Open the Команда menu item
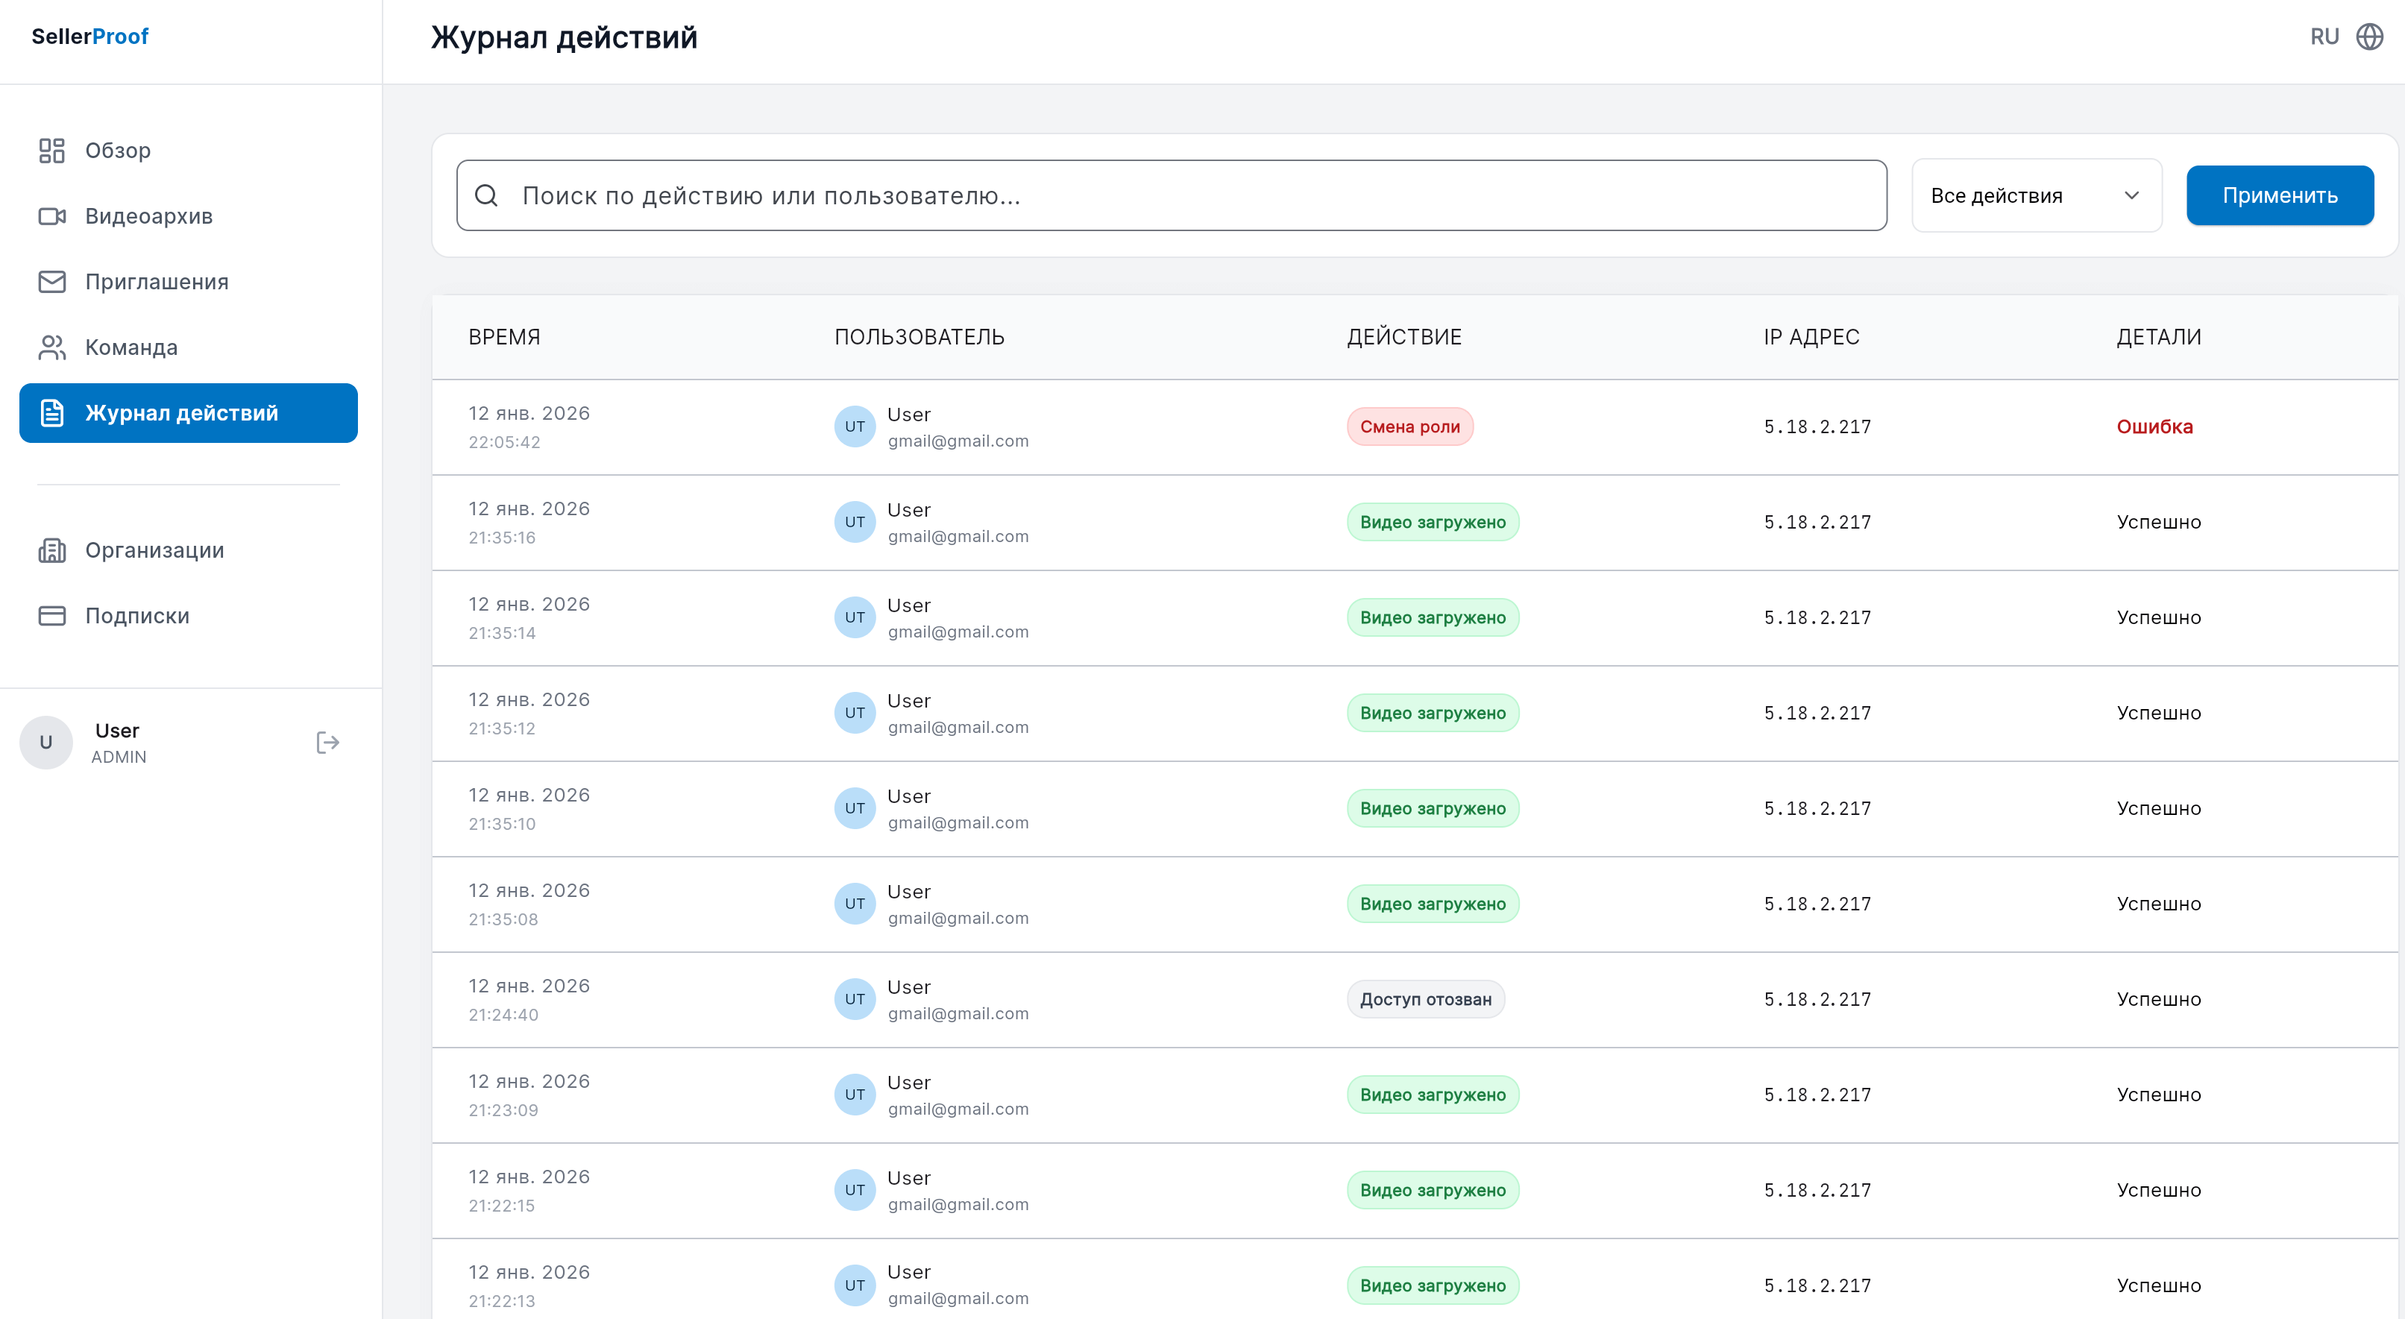This screenshot has width=2405, height=1319. tap(131, 347)
